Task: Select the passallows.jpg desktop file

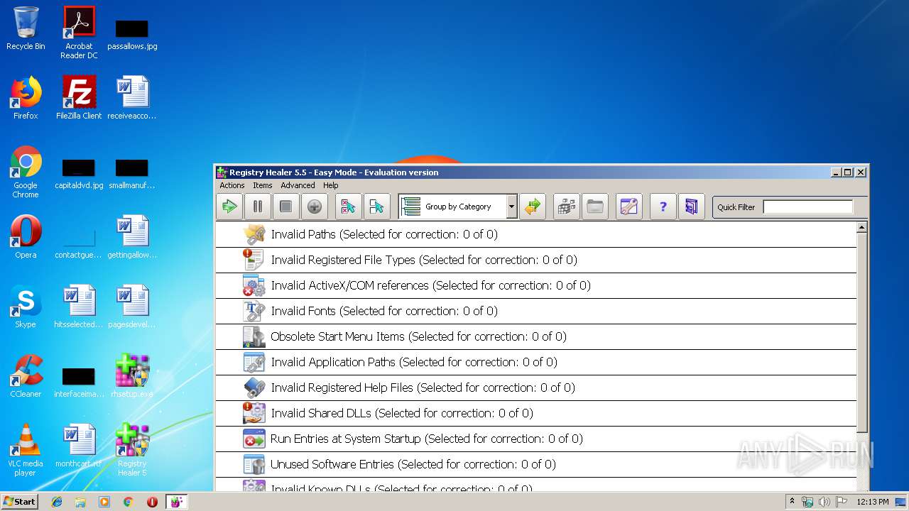Action: click(x=132, y=34)
